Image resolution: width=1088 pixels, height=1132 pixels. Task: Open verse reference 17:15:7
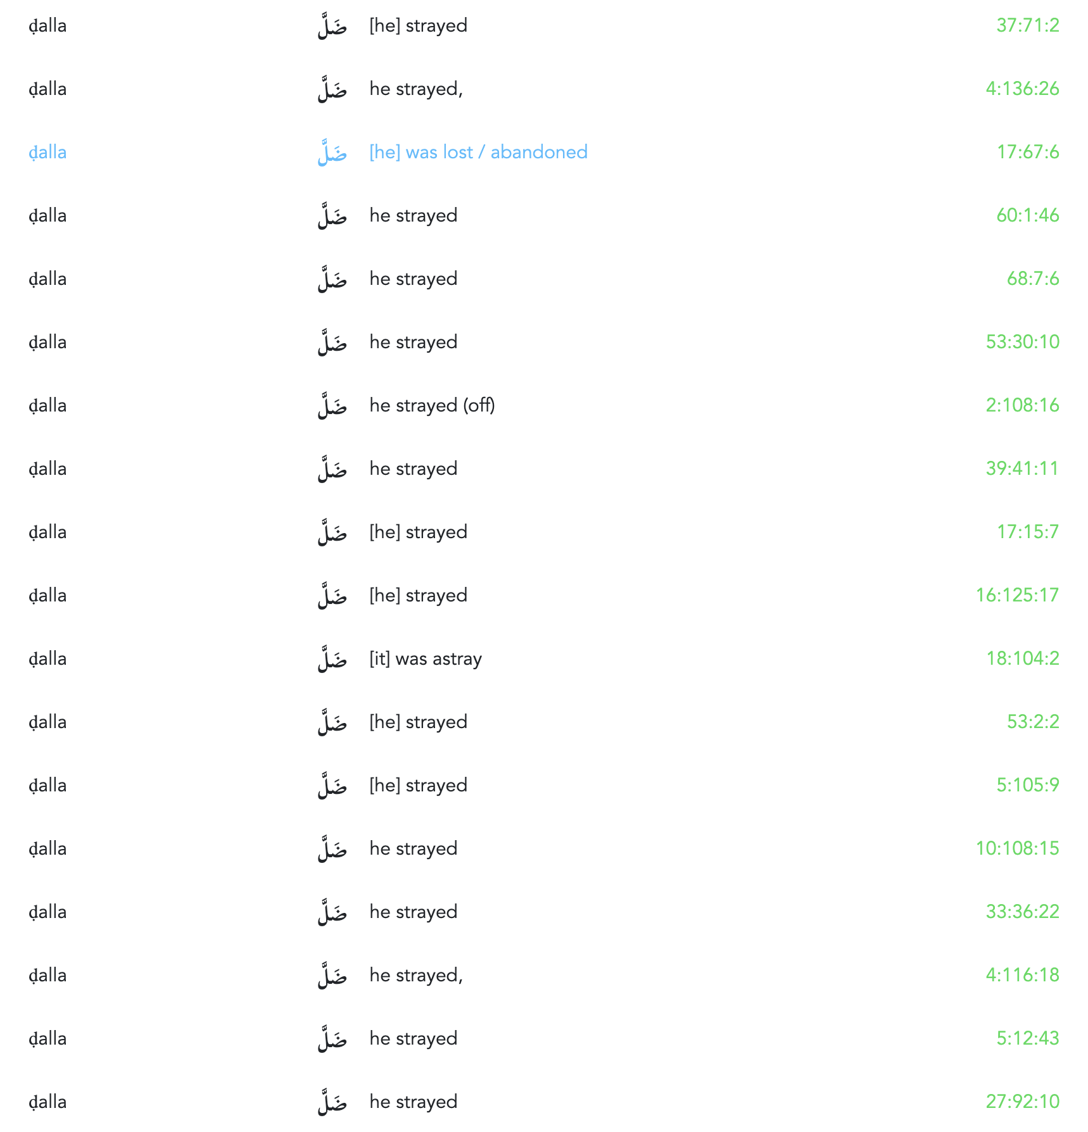pos(1027,532)
